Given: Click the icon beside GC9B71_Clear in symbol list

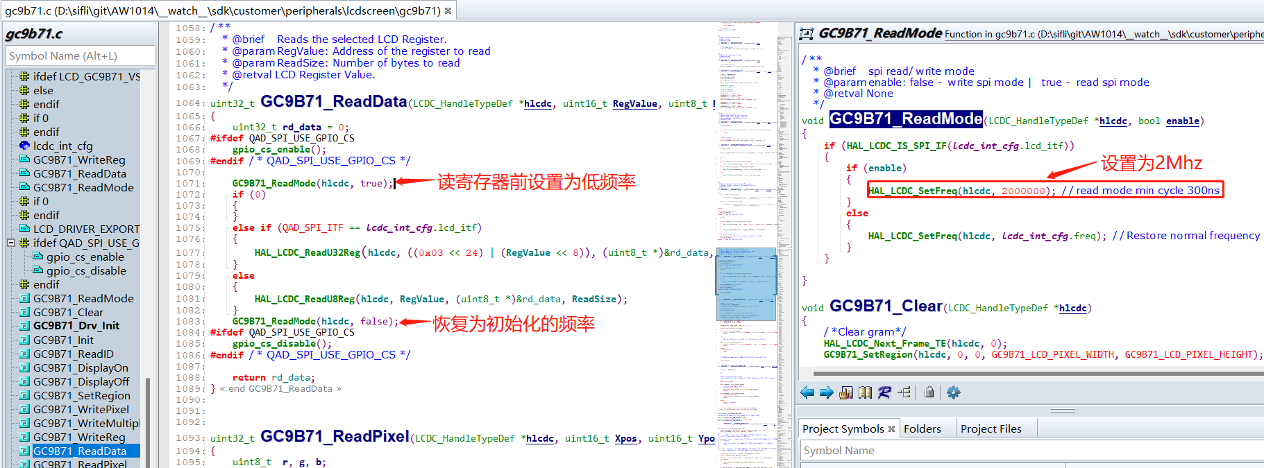Looking at the screenshot, I should click(24, 312).
